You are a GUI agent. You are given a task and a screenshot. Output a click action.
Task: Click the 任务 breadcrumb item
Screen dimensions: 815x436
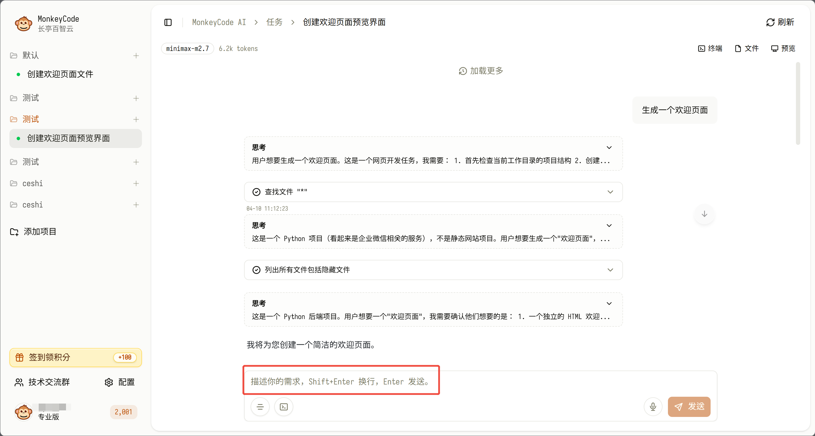click(x=274, y=22)
